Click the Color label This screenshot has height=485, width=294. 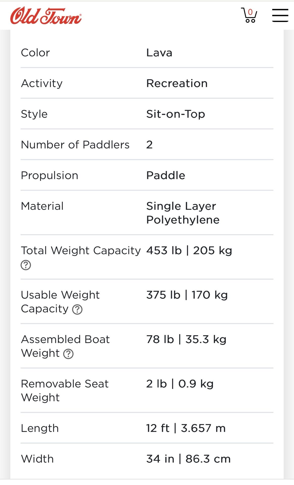coord(35,53)
